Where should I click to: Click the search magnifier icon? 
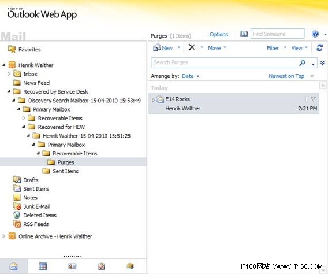pos(302,62)
